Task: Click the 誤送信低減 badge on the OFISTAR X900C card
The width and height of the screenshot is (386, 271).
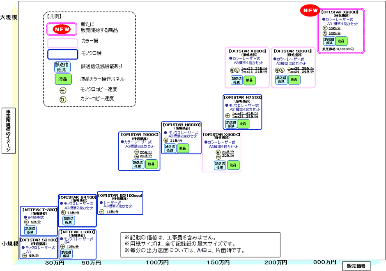Action: click(329, 41)
